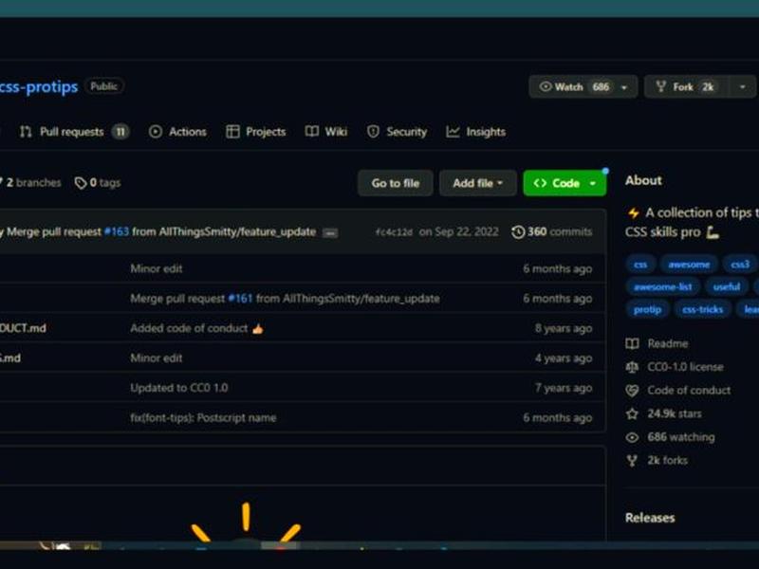Select the css topic tag
Viewport: 759px width, 569px height.
(x=640, y=265)
